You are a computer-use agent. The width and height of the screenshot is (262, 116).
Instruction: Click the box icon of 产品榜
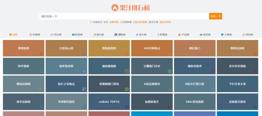(179, 35)
